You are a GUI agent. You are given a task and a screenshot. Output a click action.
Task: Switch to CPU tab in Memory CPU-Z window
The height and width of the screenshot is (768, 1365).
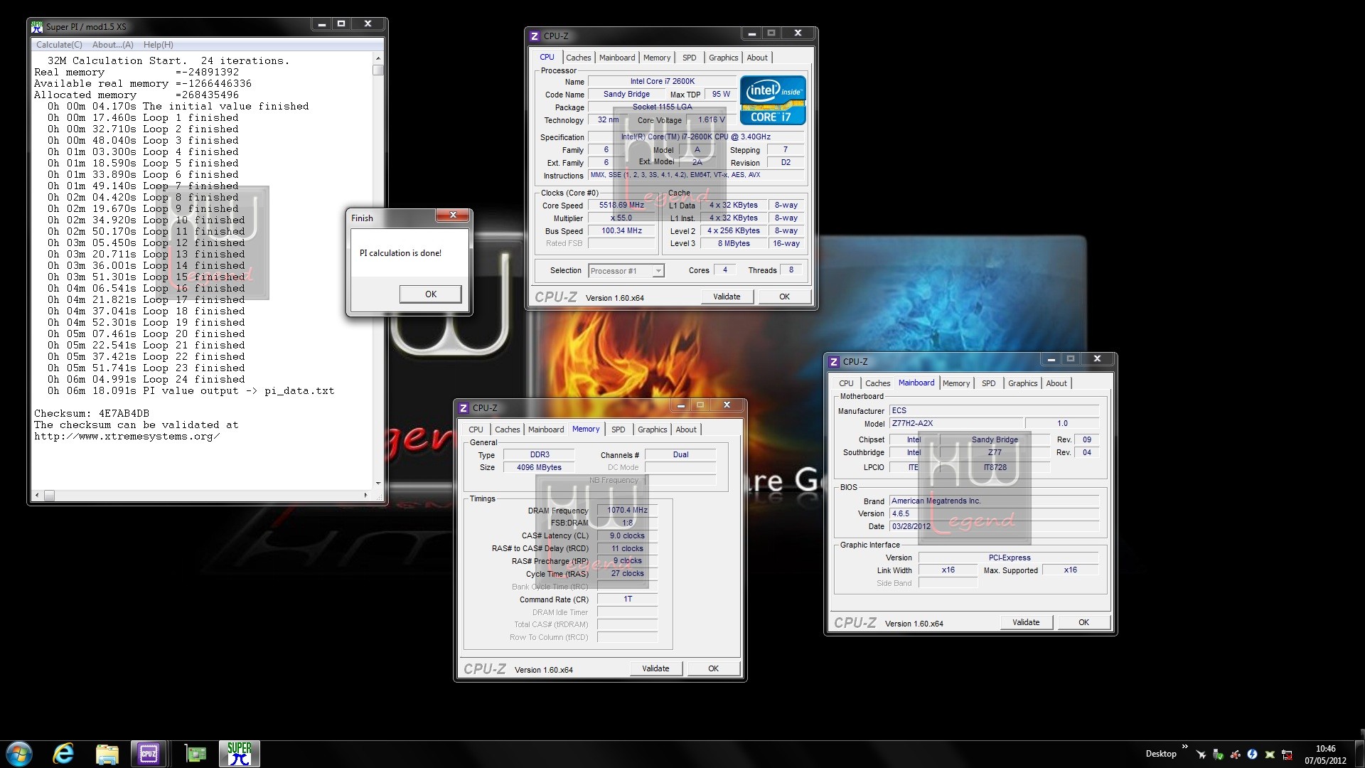pos(476,430)
